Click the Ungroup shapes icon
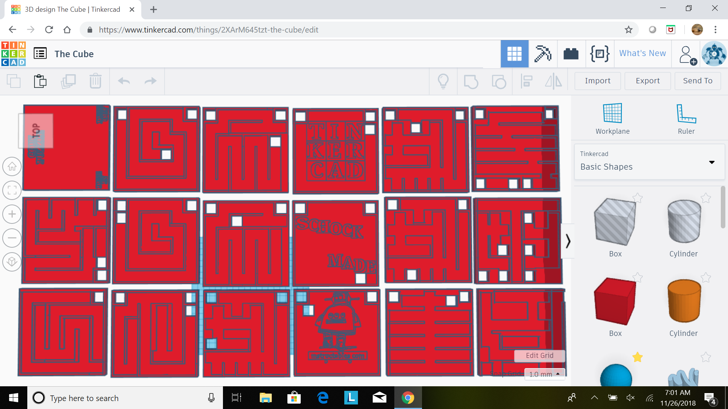This screenshot has height=409, width=728. (x=499, y=81)
